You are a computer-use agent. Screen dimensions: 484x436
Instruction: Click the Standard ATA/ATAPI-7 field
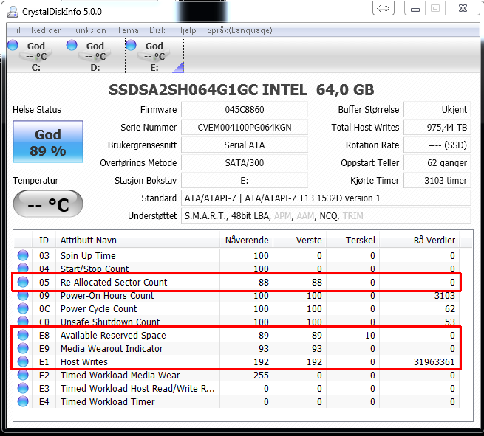pos(326,198)
